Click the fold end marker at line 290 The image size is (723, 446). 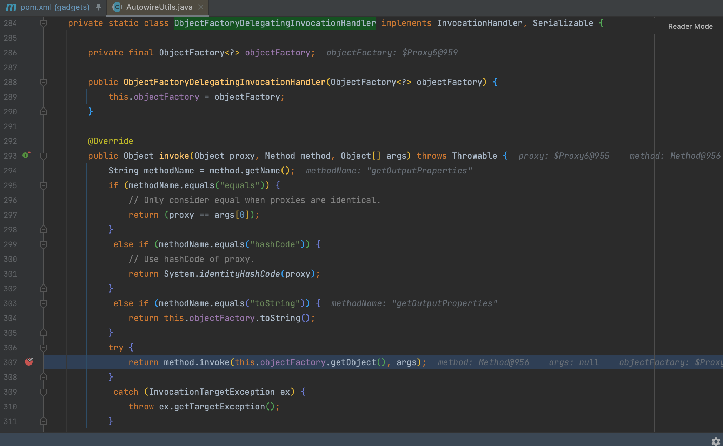pyautogui.click(x=44, y=111)
